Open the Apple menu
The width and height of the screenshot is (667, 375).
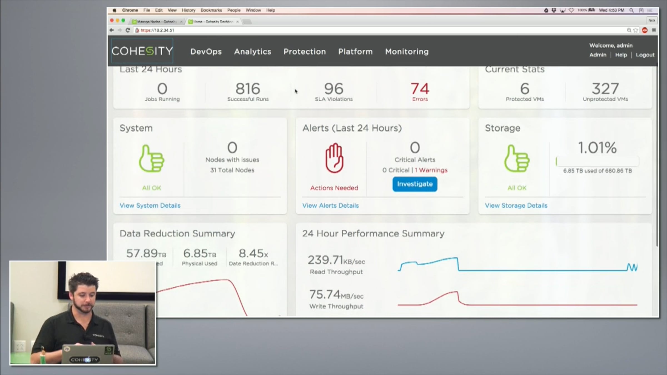point(115,10)
